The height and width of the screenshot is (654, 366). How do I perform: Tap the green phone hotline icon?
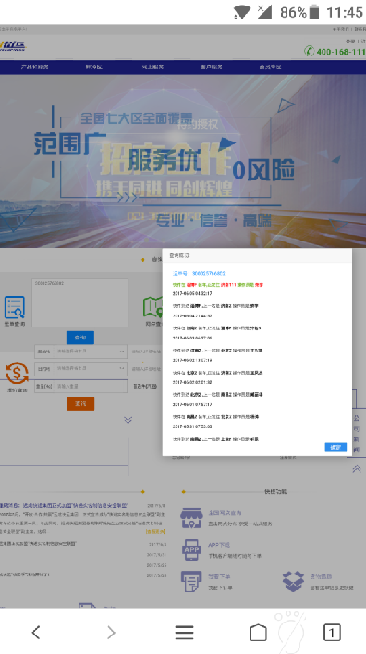309,51
